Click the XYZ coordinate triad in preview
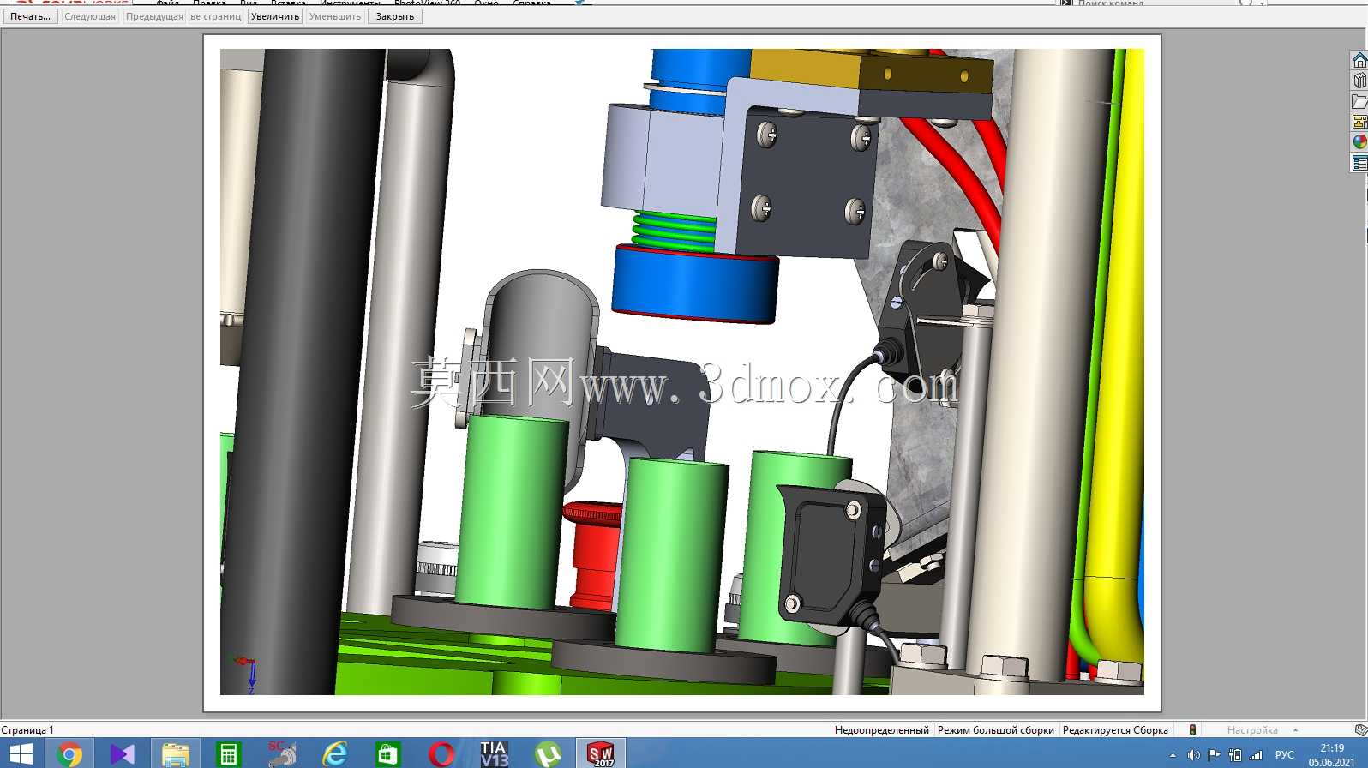Viewport: 1368px width, 768px height. (244, 674)
